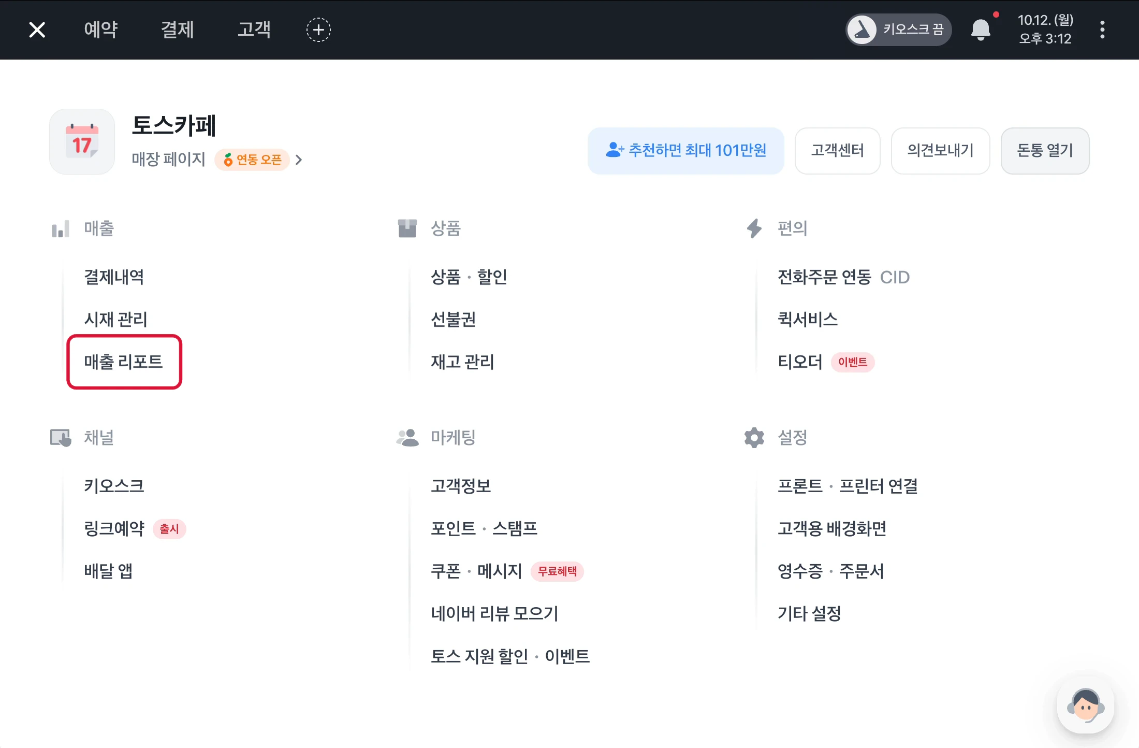
Task: Open 전화주문 연동 CID
Action: pyautogui.click(x=843, y=277)
